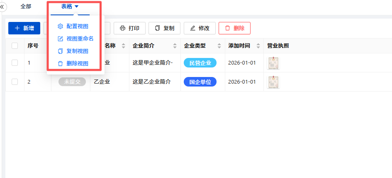Choose 删除视图 from the view menu

[x=77, y=63]
